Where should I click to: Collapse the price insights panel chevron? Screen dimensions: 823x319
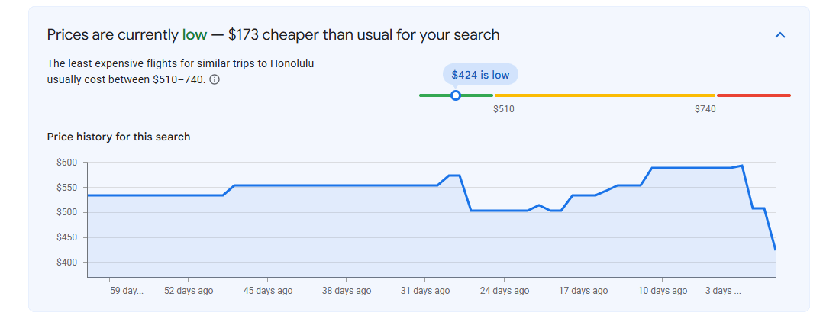[x=780, y=36]
